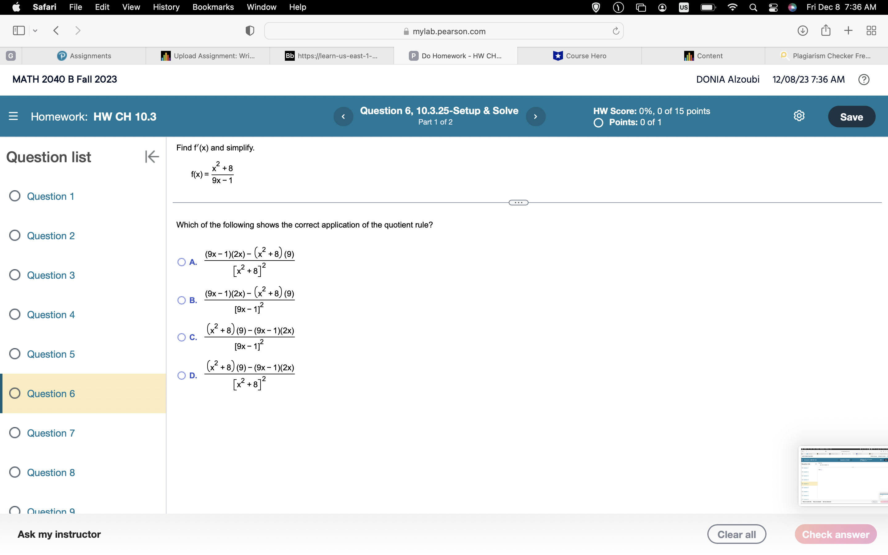Viewport: 888px width, 555px height.
Task: Open Safari's Privacy Report shield icon
Action: 249,31
